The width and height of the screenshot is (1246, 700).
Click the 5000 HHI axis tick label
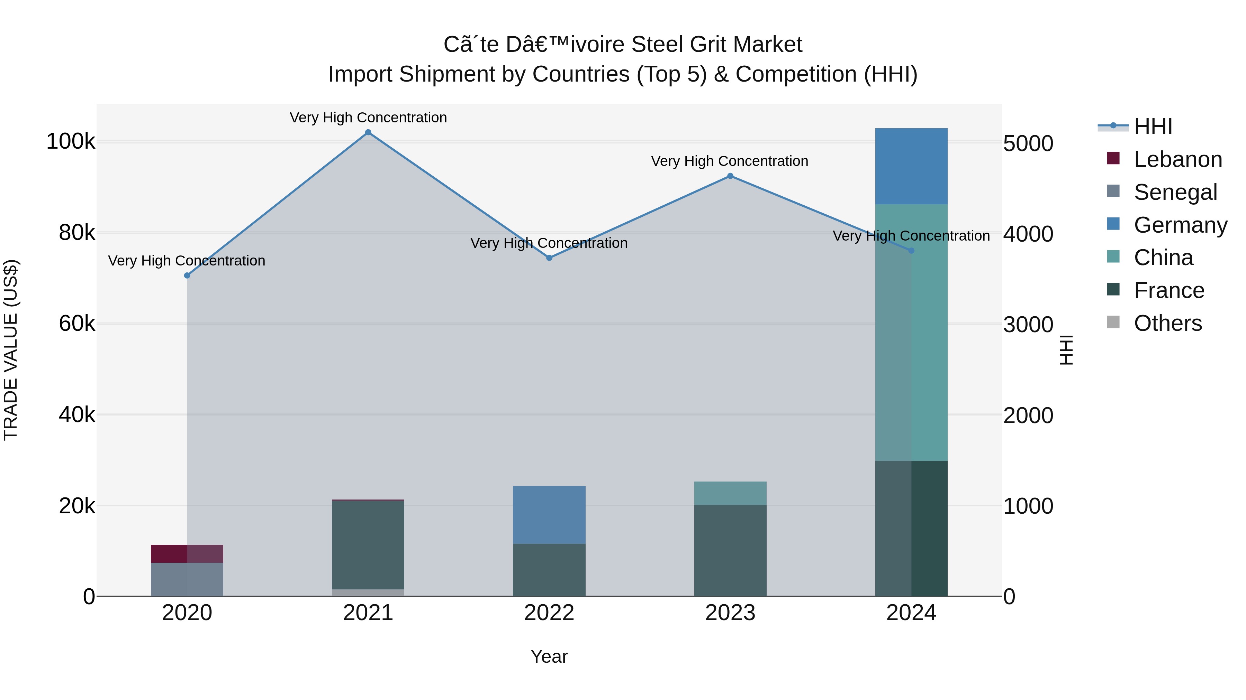[1028, 143]
